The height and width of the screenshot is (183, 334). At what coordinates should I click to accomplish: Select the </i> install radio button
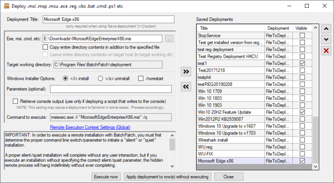[x=66, y=78]
